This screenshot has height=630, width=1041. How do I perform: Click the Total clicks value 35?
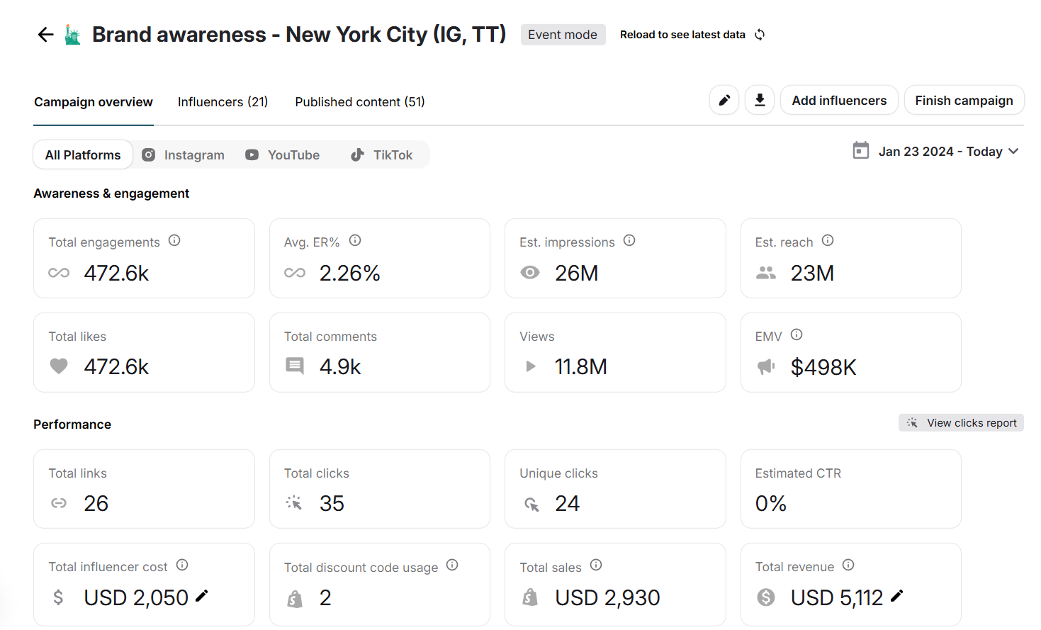[x=332, y=504]
